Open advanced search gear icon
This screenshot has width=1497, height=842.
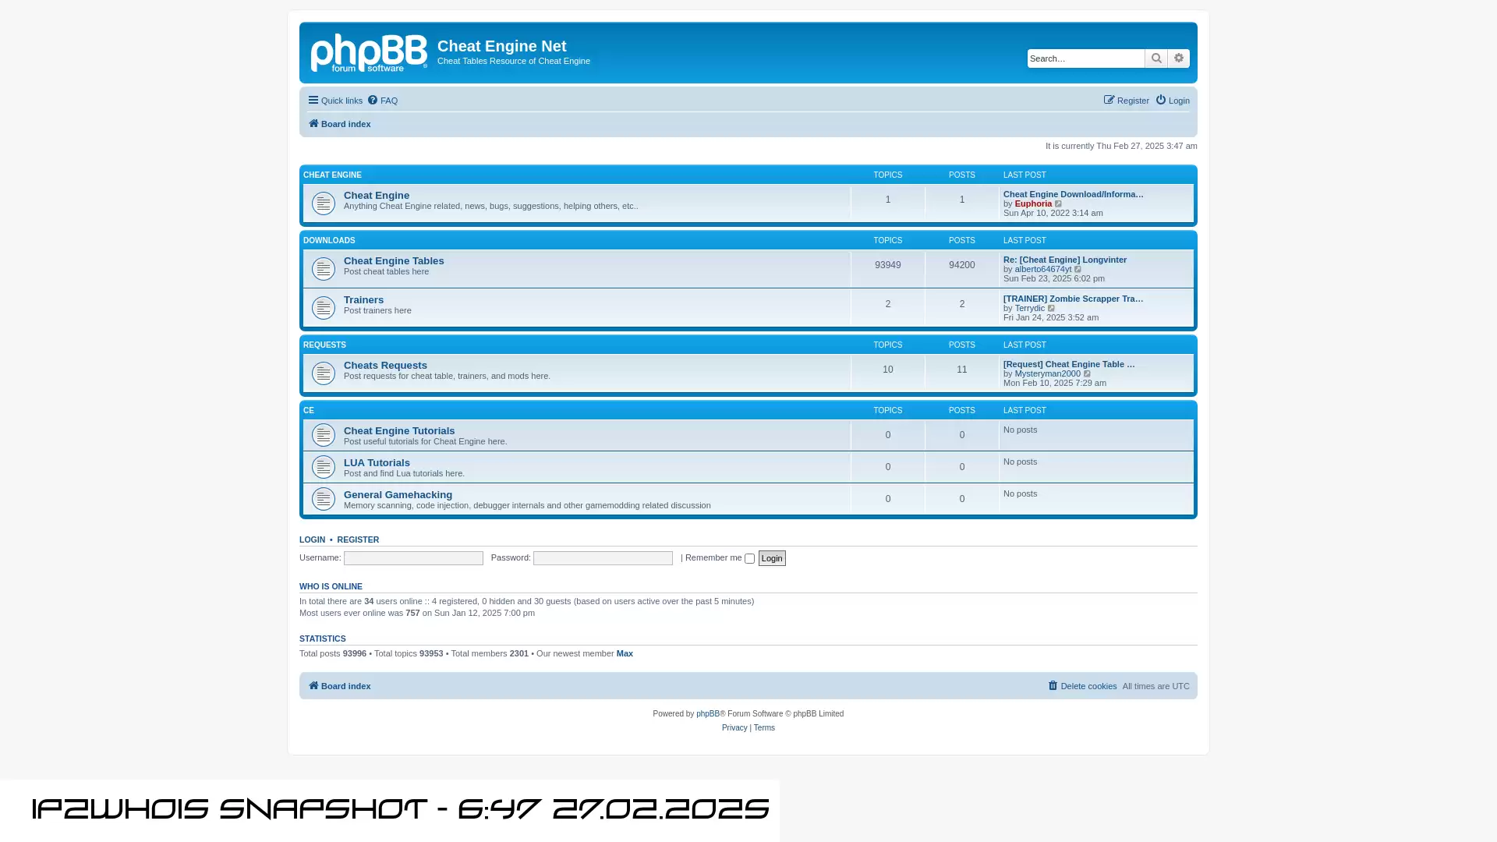click(1179, 58)
